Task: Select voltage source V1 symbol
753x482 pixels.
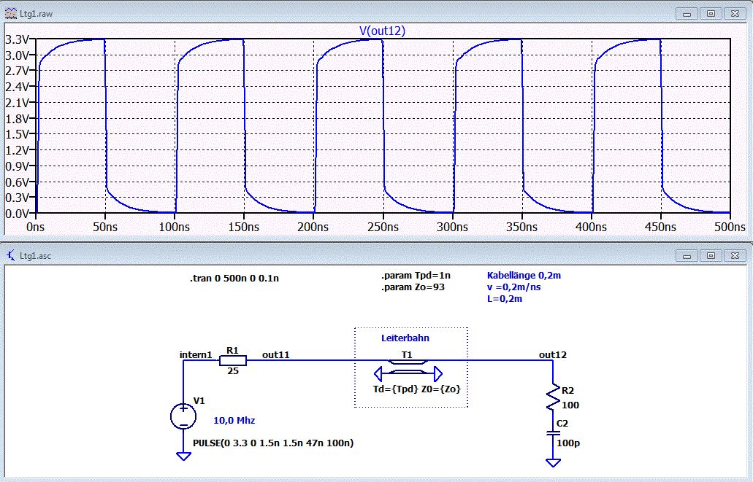Action: 183,416
